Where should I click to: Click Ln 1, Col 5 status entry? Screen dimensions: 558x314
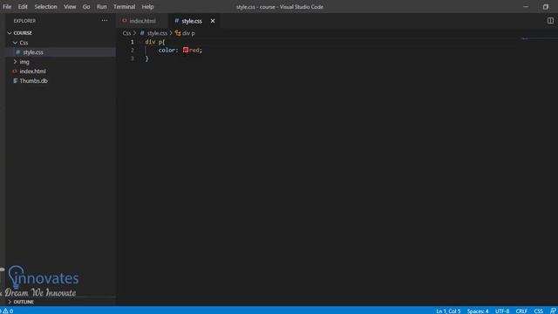click(448, 311)
